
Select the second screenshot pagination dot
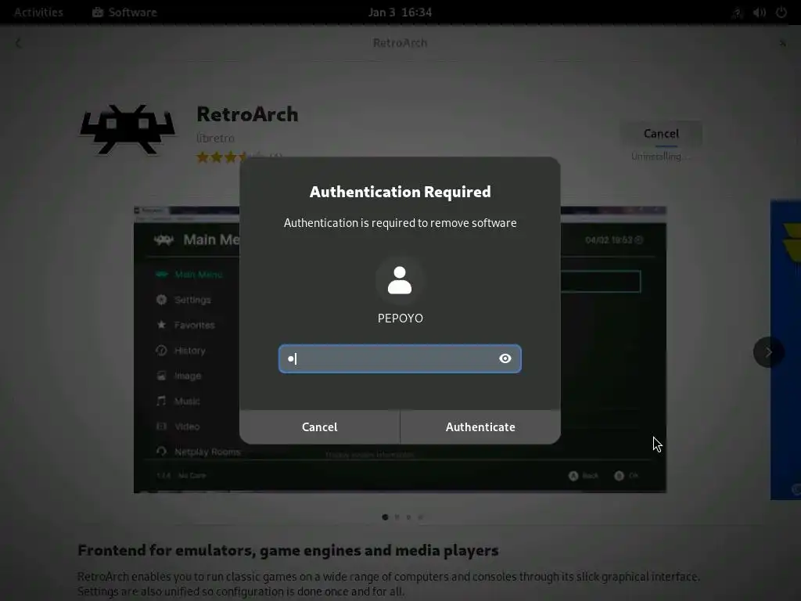coord(397,517)
